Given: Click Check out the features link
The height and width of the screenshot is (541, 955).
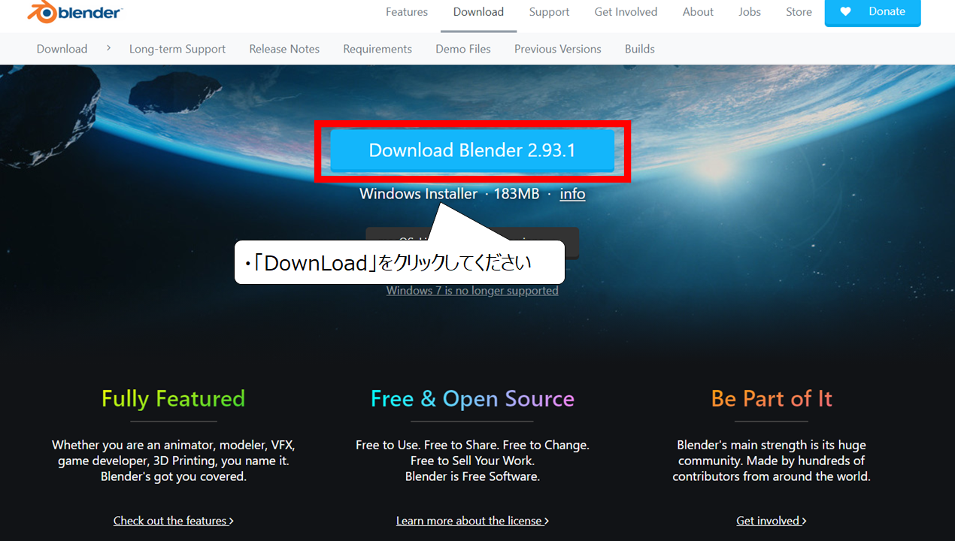Looking at the screenshot, I should 174,521.
